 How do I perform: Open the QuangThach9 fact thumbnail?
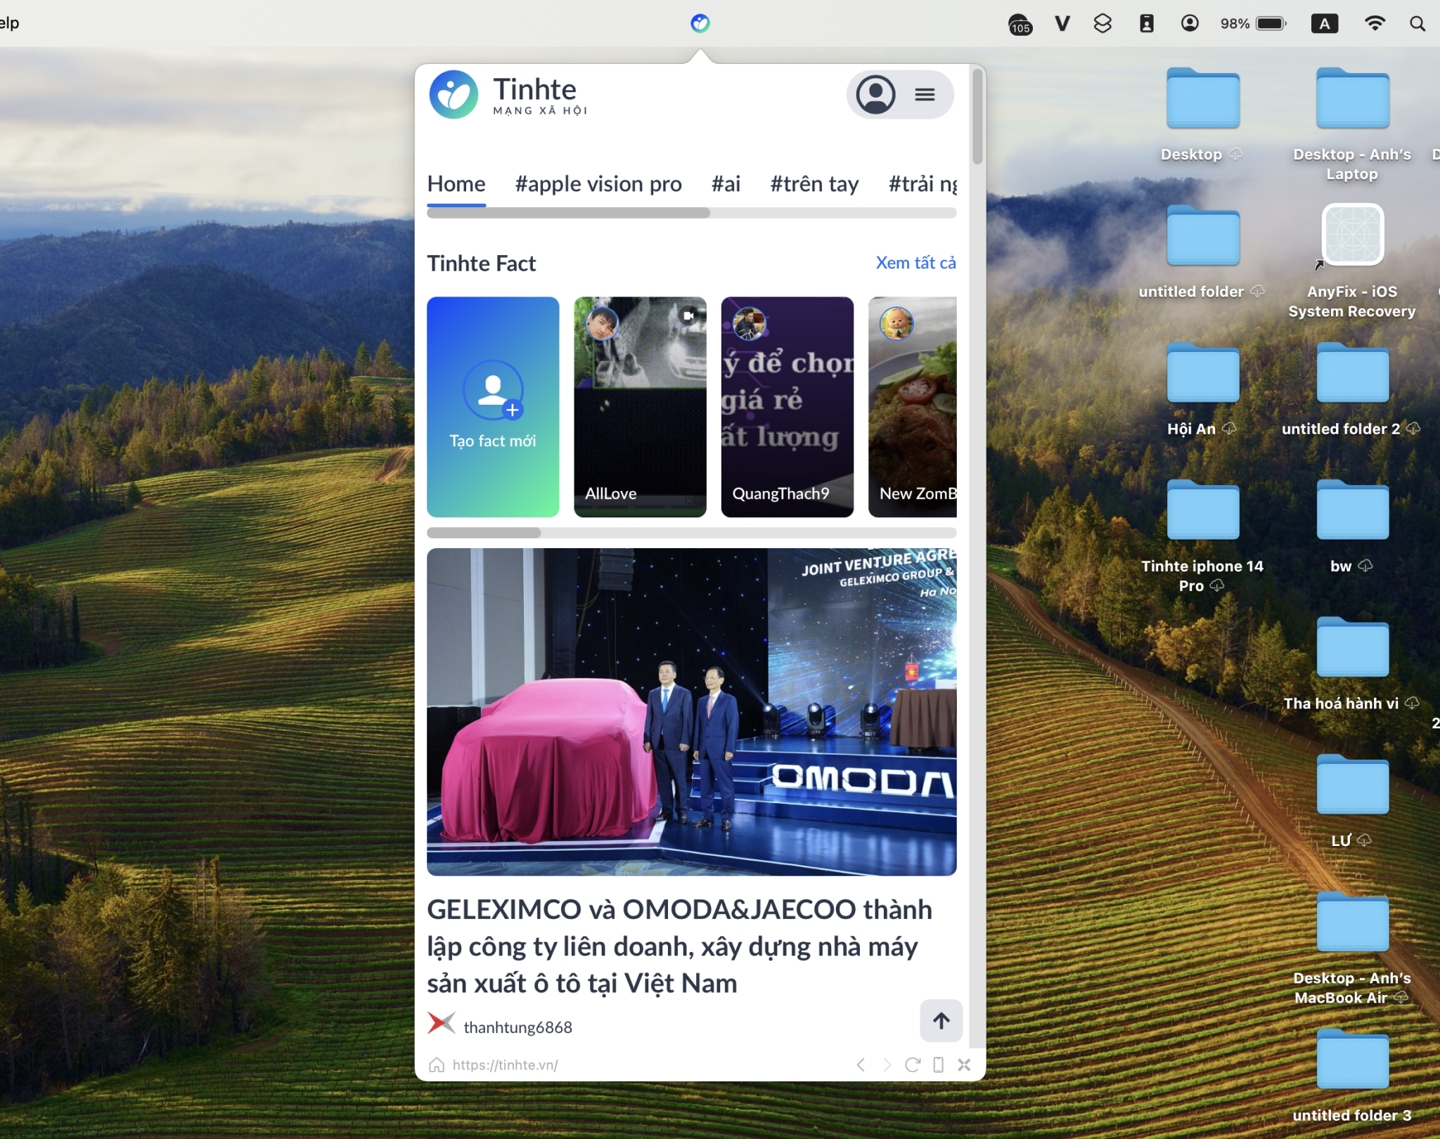click(x=787, y=407)
